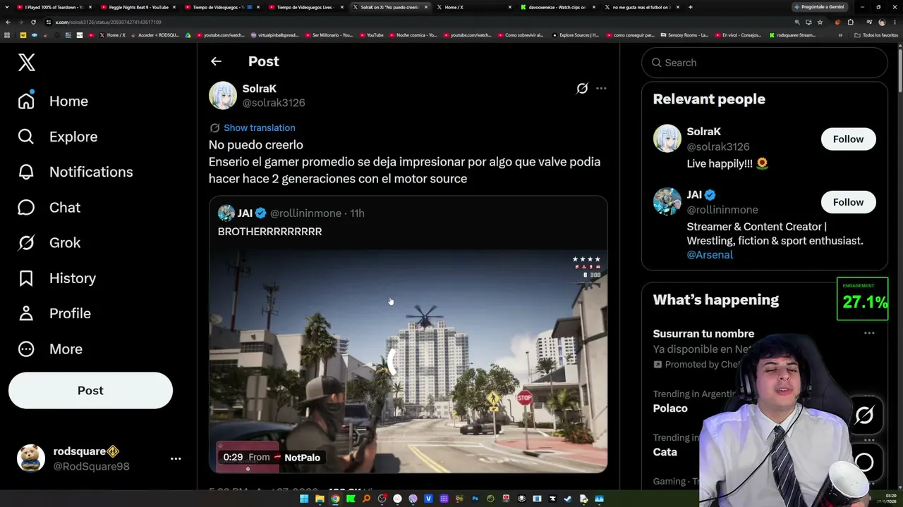Expand the bookmarks overflow chevron
903x507 pixels.
coord(840,35)
